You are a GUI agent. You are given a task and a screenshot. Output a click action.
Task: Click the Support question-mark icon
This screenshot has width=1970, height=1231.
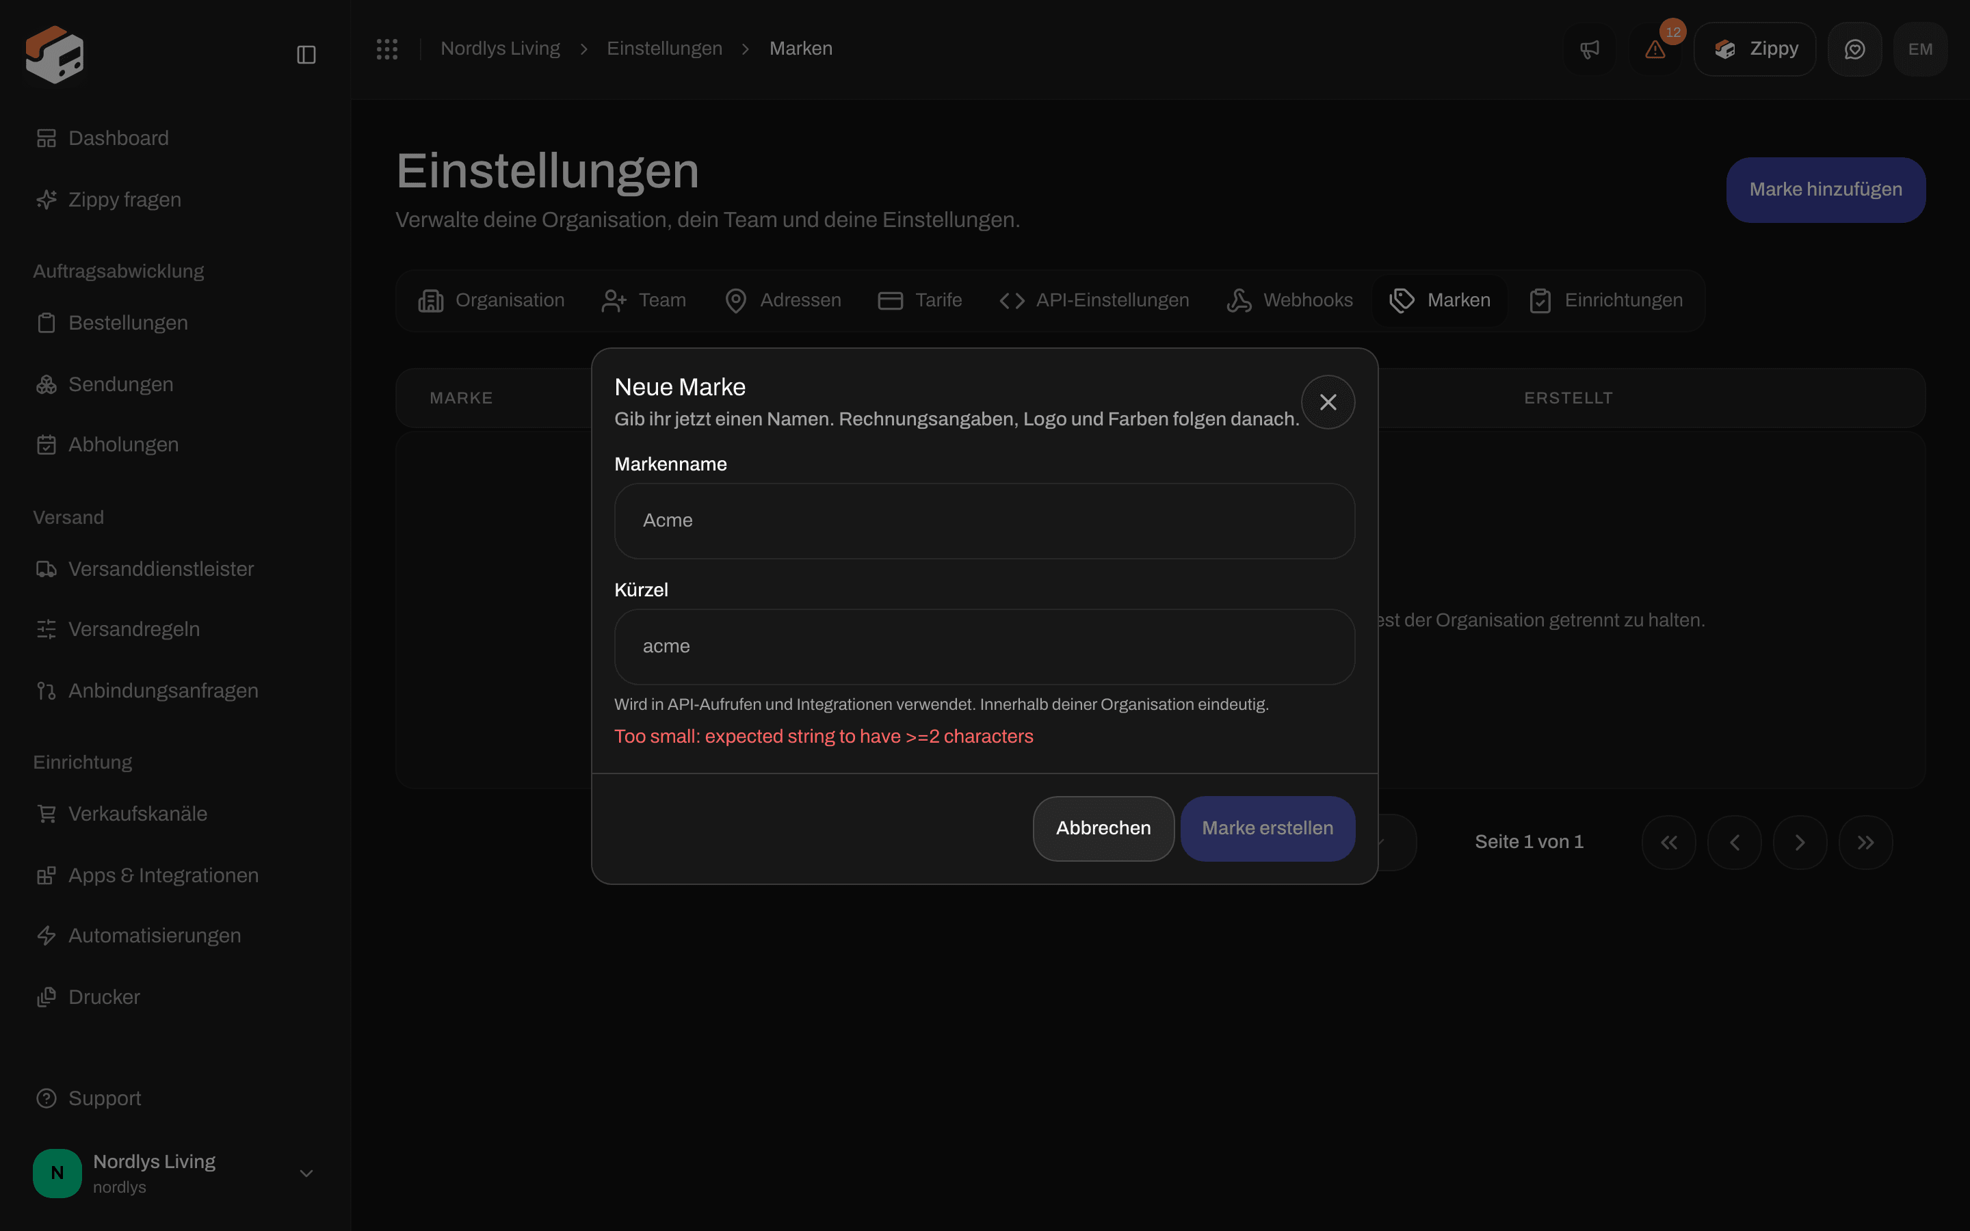coord(47,1098)
